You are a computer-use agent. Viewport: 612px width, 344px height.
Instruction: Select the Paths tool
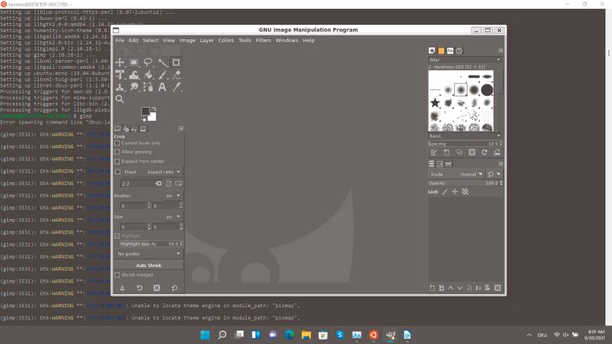[x=148, y=87]
